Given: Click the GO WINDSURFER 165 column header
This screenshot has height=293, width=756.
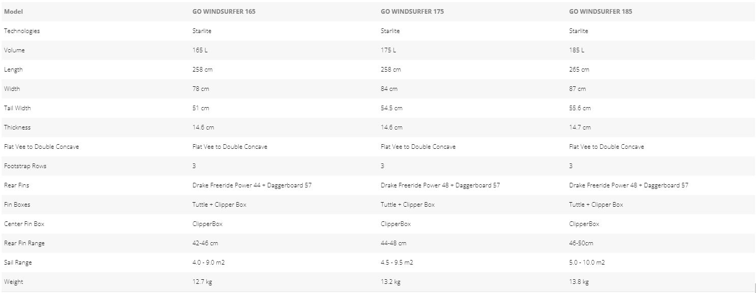Looking at the screenshot, I should [x=224, y=12].
